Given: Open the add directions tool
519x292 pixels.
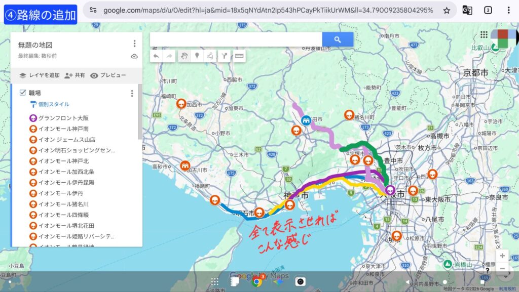Looking at the screenshot, I should coord(225,56).
